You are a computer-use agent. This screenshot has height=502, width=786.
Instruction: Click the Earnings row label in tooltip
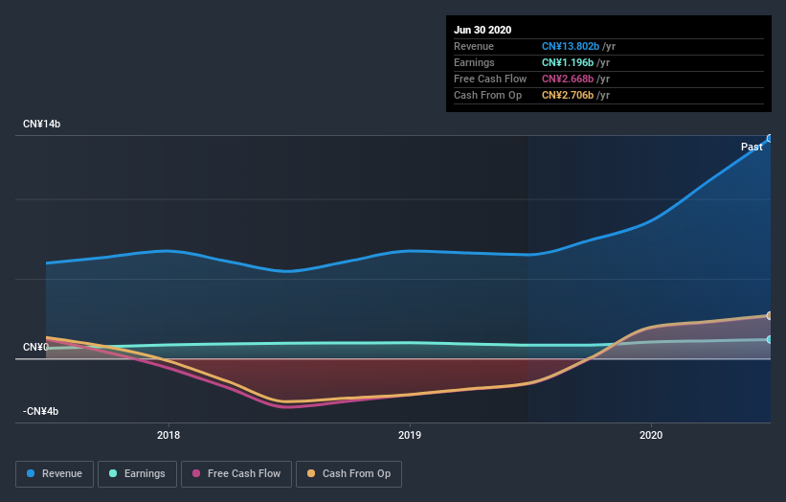click(474, 62)
